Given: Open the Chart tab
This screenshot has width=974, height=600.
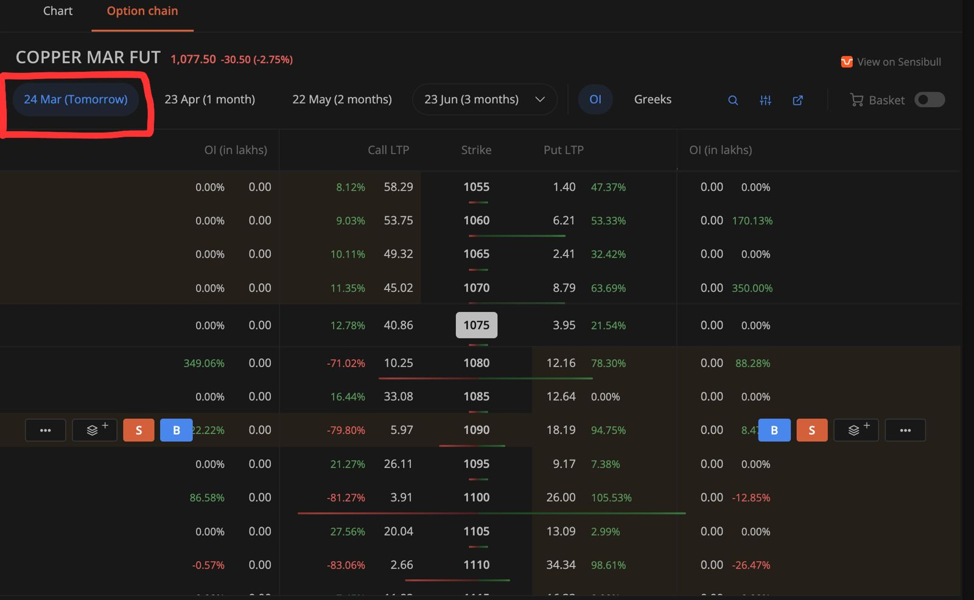Looking at the screenshot, I should pos(58,11).
